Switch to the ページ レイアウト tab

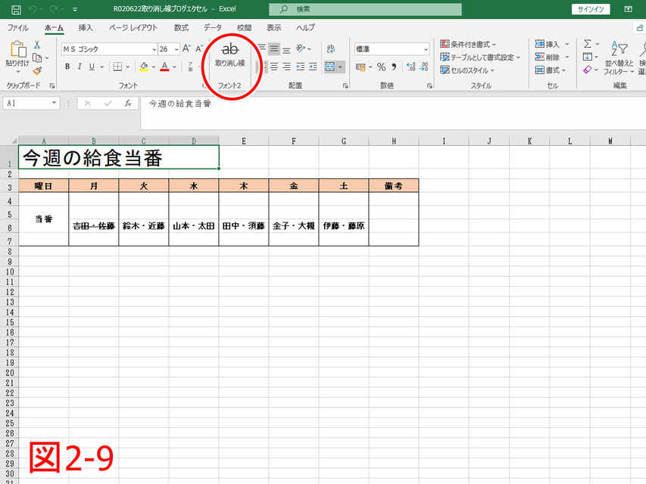click(133, 27)
